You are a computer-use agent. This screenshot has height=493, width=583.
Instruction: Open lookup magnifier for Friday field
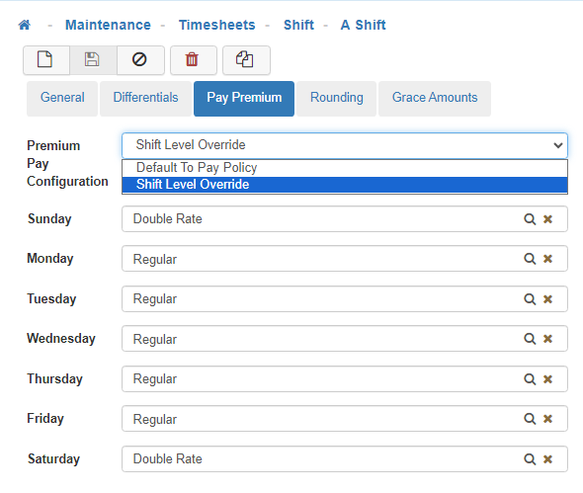pos(530,419)
